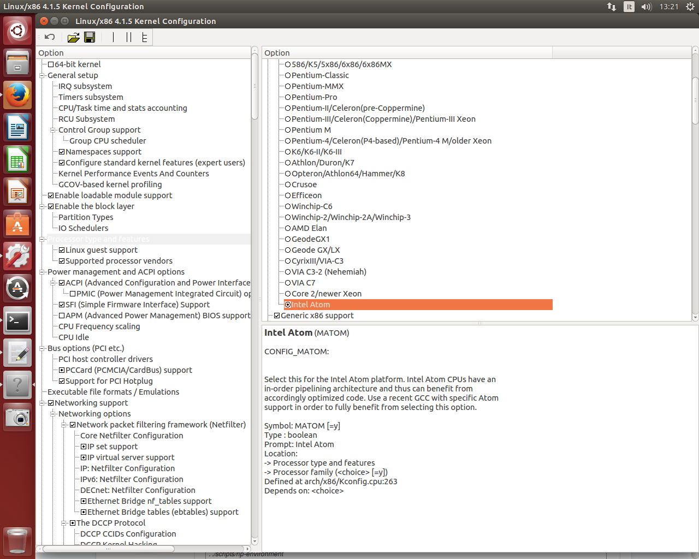Select 'Group CPU scheduler' row

[108, 141]
